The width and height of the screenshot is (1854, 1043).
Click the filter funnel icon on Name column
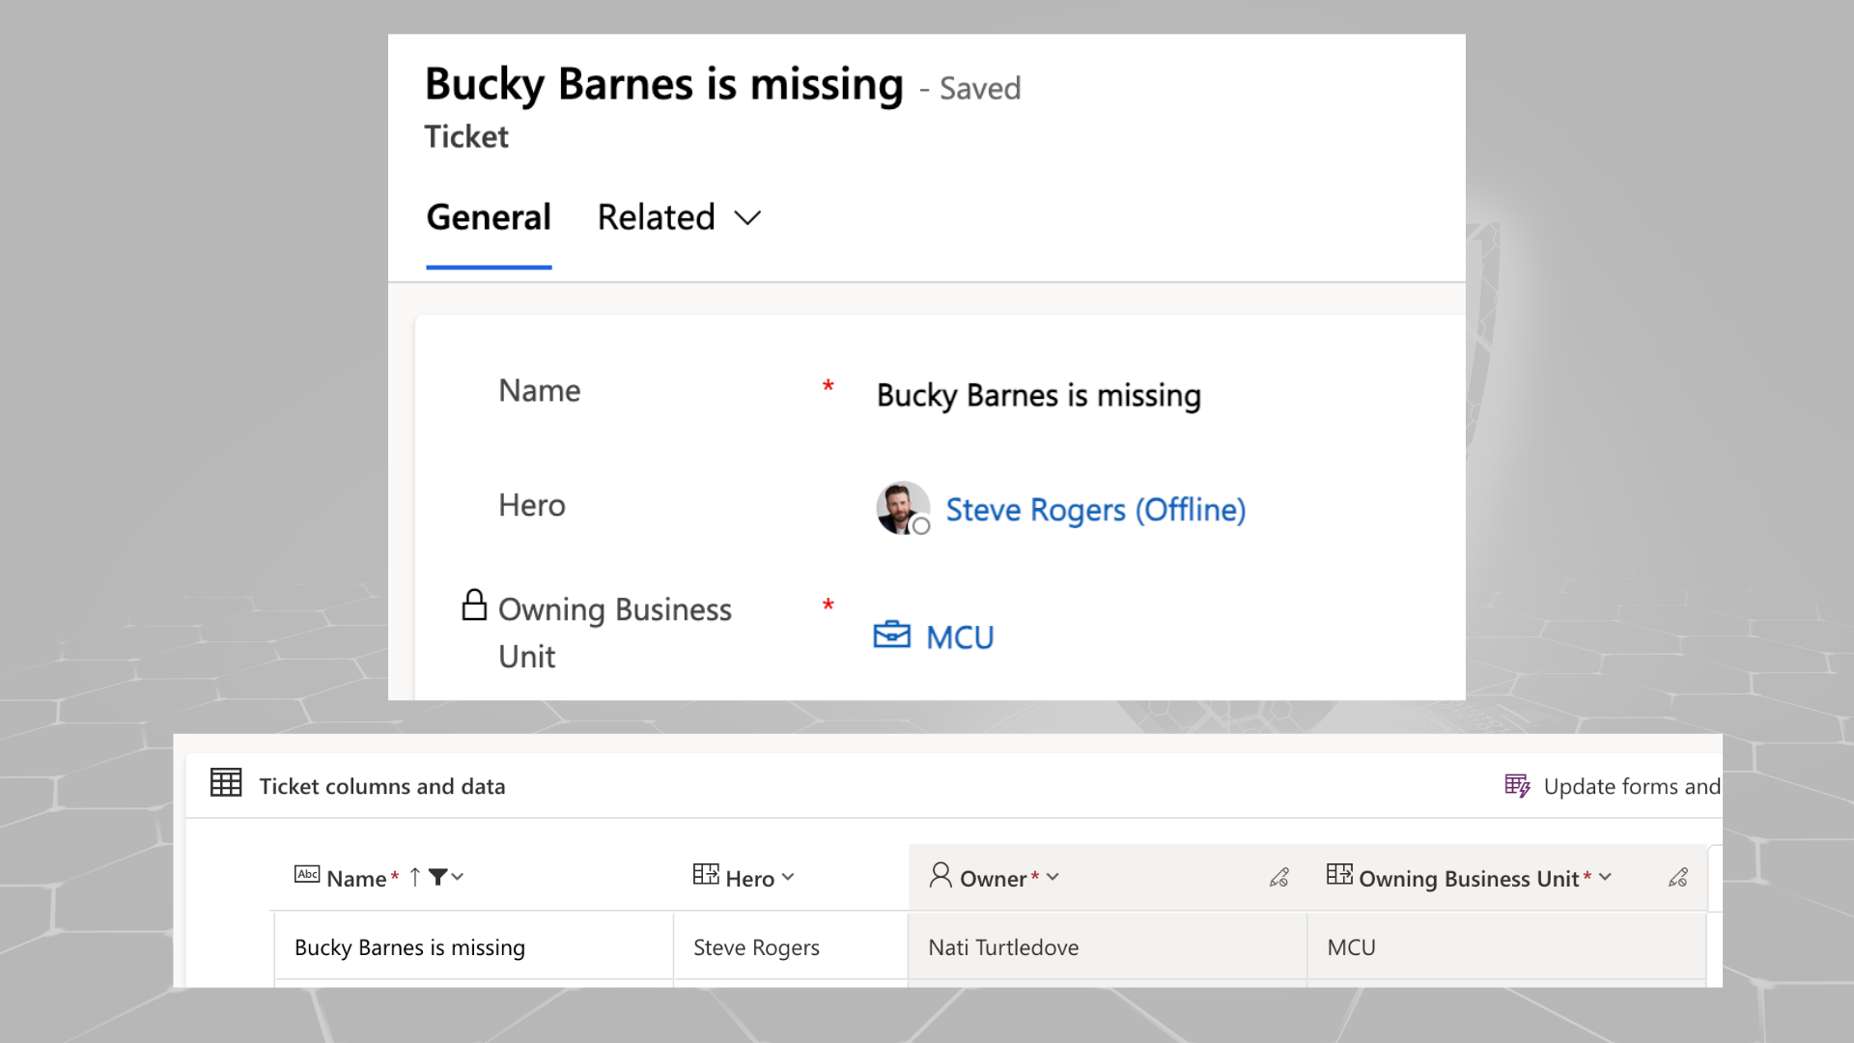click(x=437, y=877)
